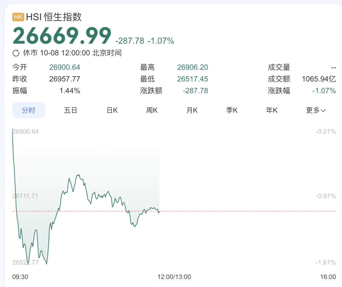Click the 09:30 time axis label

point(20,277)
